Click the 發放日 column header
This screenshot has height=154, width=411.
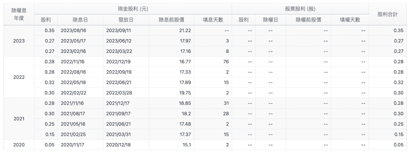pyautogui.click(x=126, y=20)
